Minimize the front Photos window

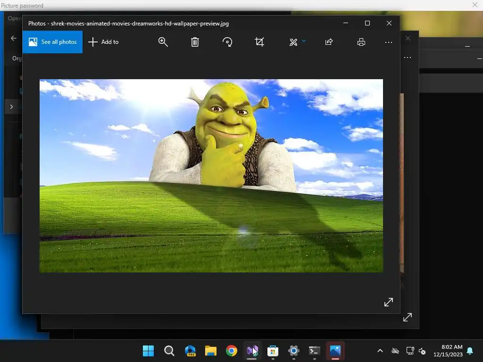pos(346,23)
